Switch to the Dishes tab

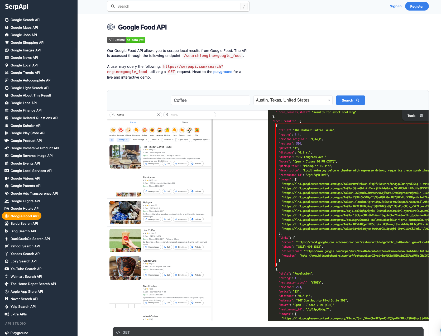[x=185, y=122]
